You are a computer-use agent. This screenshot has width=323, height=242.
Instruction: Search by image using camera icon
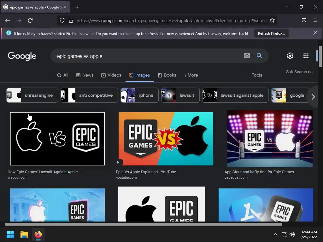(x=247, y=55)
